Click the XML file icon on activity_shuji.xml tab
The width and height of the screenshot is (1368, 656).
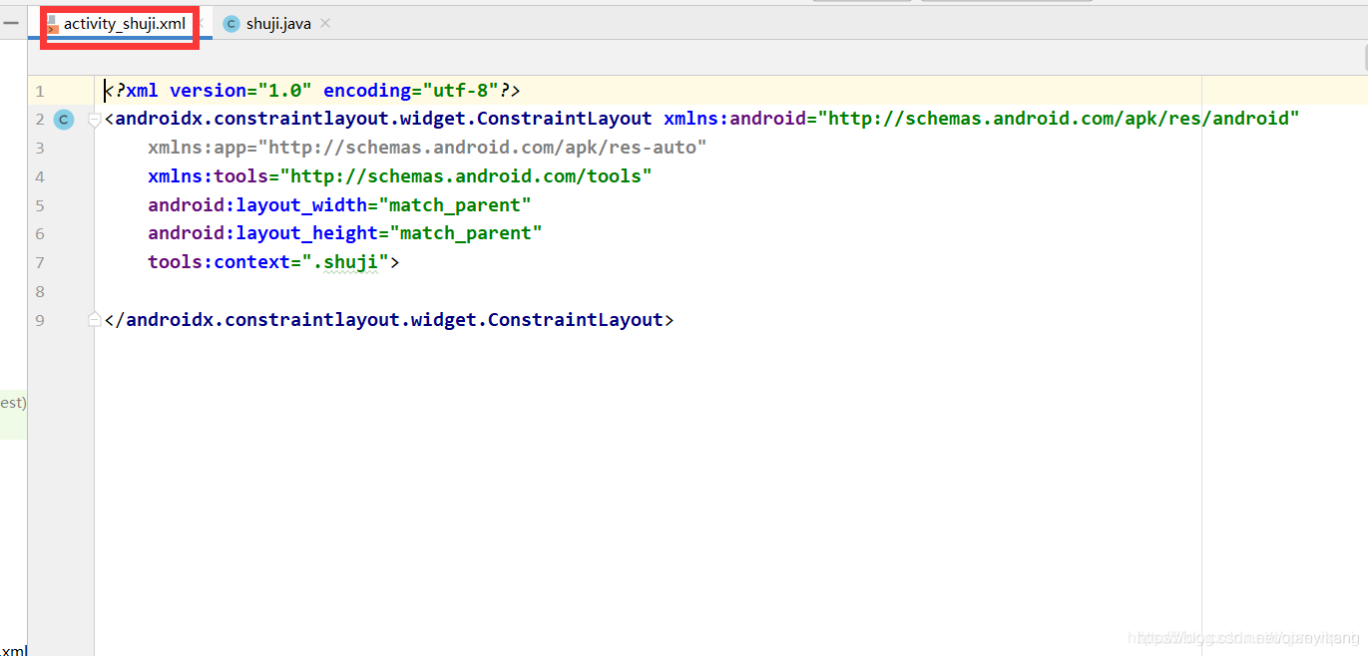point(53,24)
